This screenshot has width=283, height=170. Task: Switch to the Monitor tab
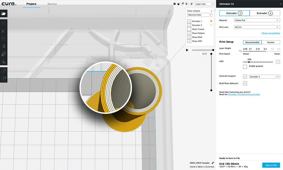coord(52,4)
